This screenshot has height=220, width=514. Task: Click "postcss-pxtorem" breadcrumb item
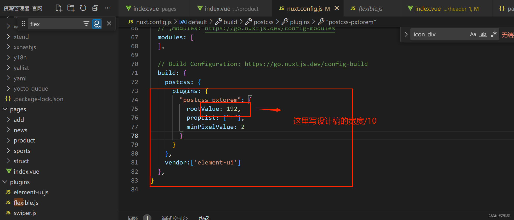(x=347, y=22)
